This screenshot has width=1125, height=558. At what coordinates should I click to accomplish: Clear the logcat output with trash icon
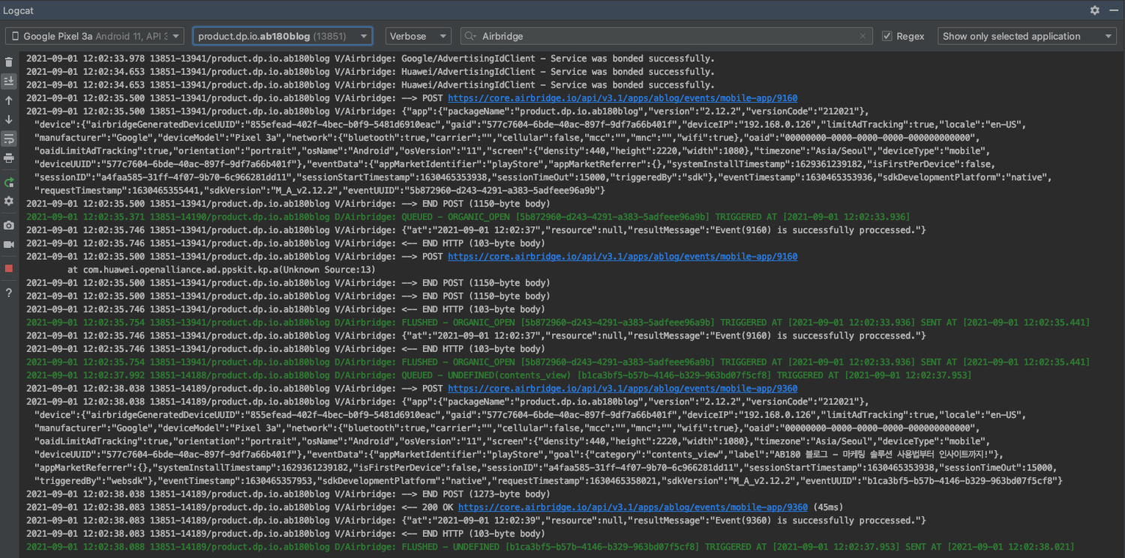click(x=9, y=62)
